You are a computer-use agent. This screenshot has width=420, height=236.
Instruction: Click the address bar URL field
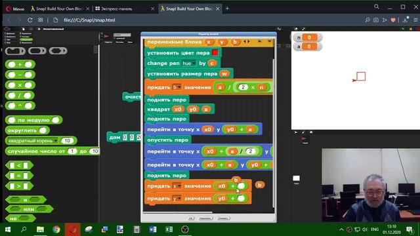[89, 20]
